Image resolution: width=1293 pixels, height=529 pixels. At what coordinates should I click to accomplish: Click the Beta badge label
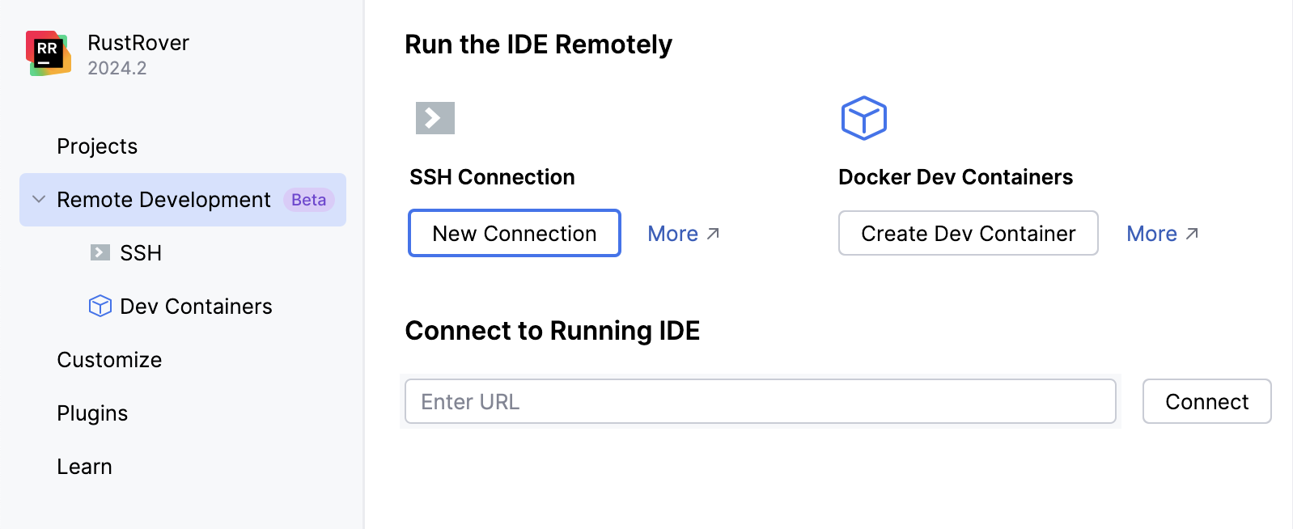pos(309,200)
